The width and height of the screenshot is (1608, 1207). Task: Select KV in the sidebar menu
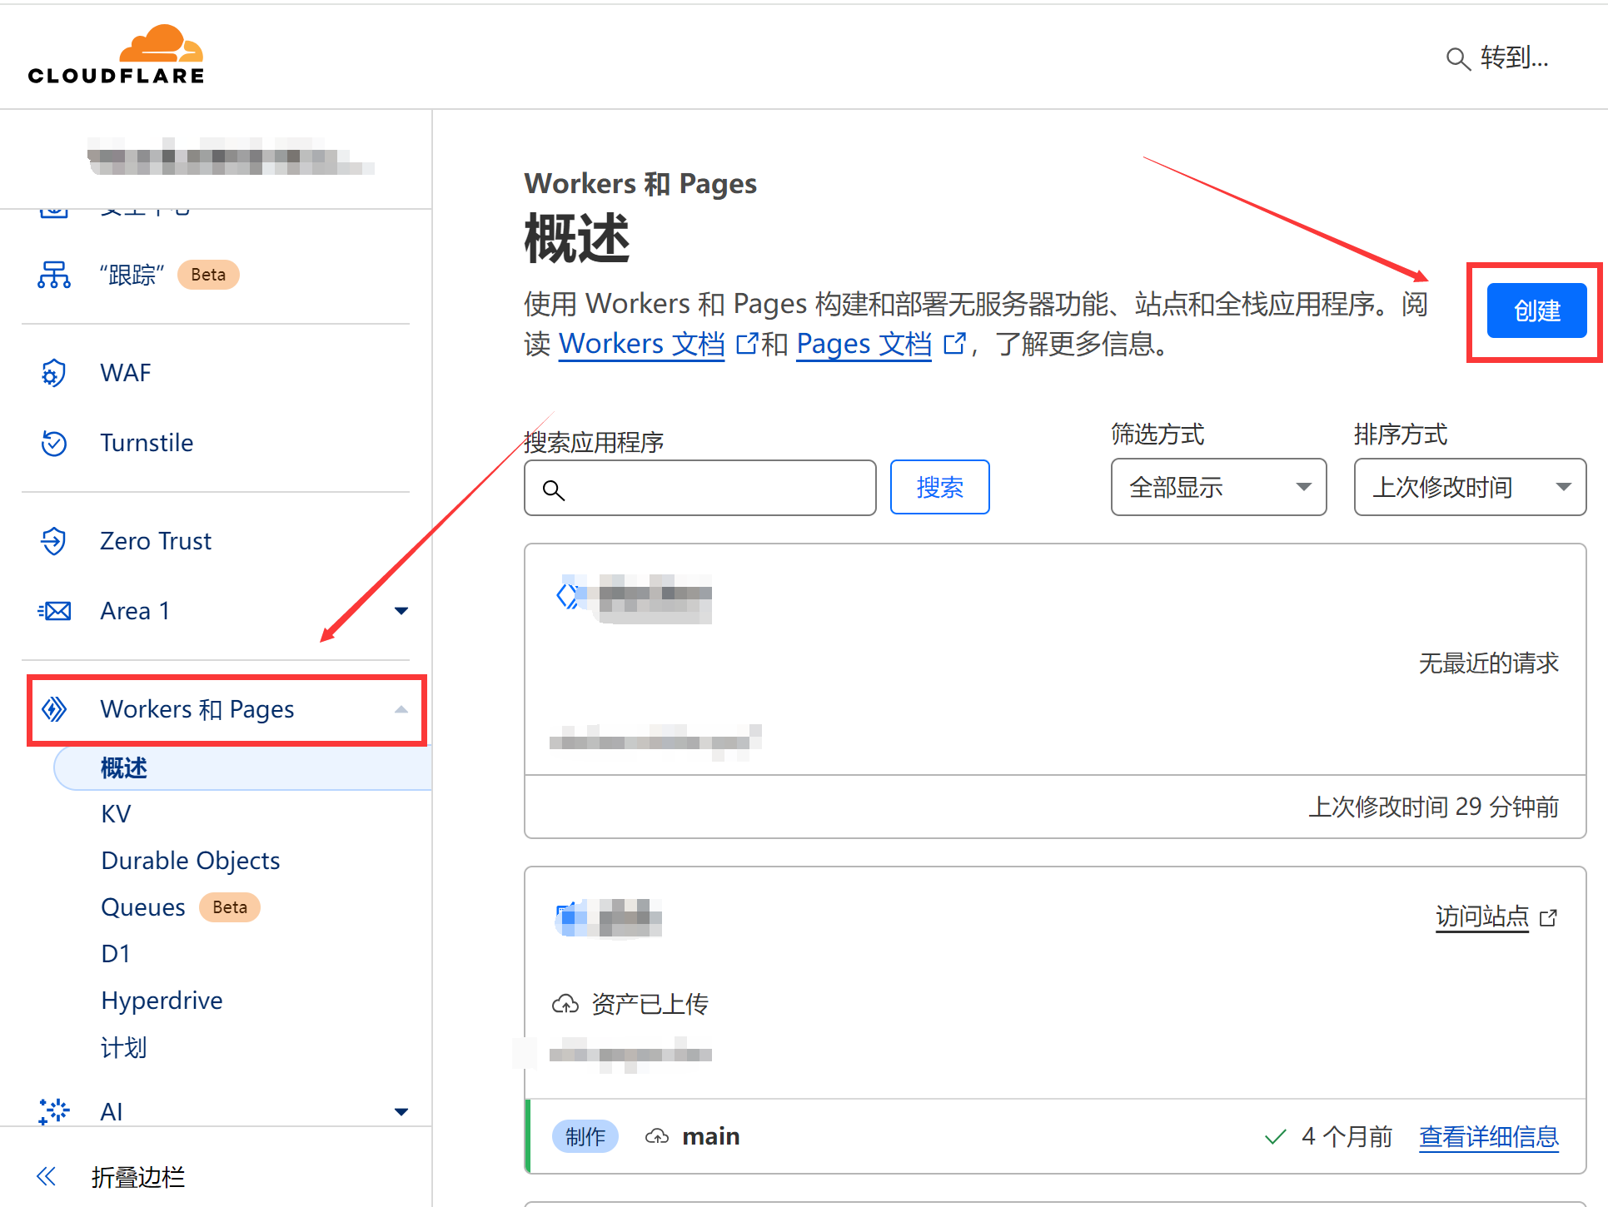[116, 813]
